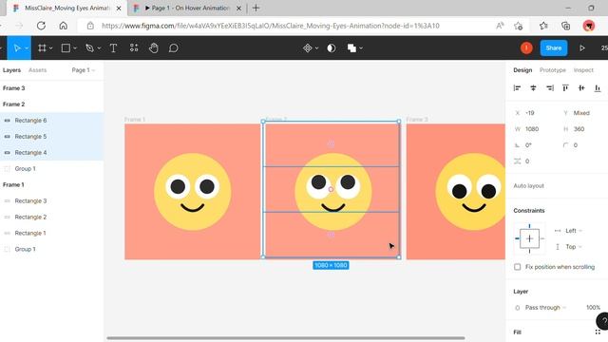Screen dimensions: 608x342
Task: Select the Rectangle shape tool
Action: tap(66, 48)
